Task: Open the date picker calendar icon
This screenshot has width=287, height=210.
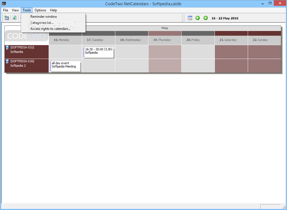Action: pyautogui.click(x=190, y=18)
